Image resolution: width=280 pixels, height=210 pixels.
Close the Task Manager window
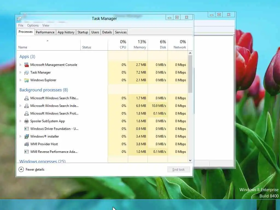point(186,17)
